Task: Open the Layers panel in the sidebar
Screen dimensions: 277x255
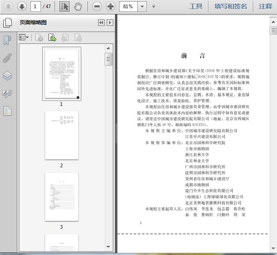Action: coord(7,76)
